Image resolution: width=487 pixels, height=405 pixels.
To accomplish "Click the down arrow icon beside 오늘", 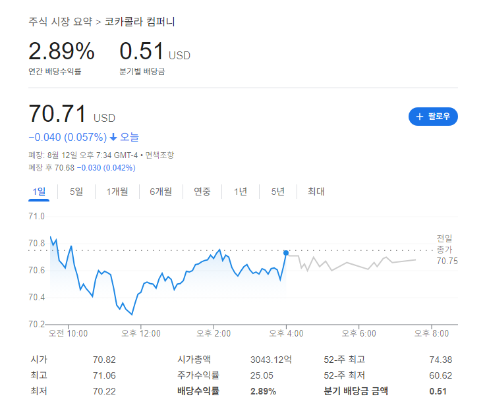I will (113, 137).
